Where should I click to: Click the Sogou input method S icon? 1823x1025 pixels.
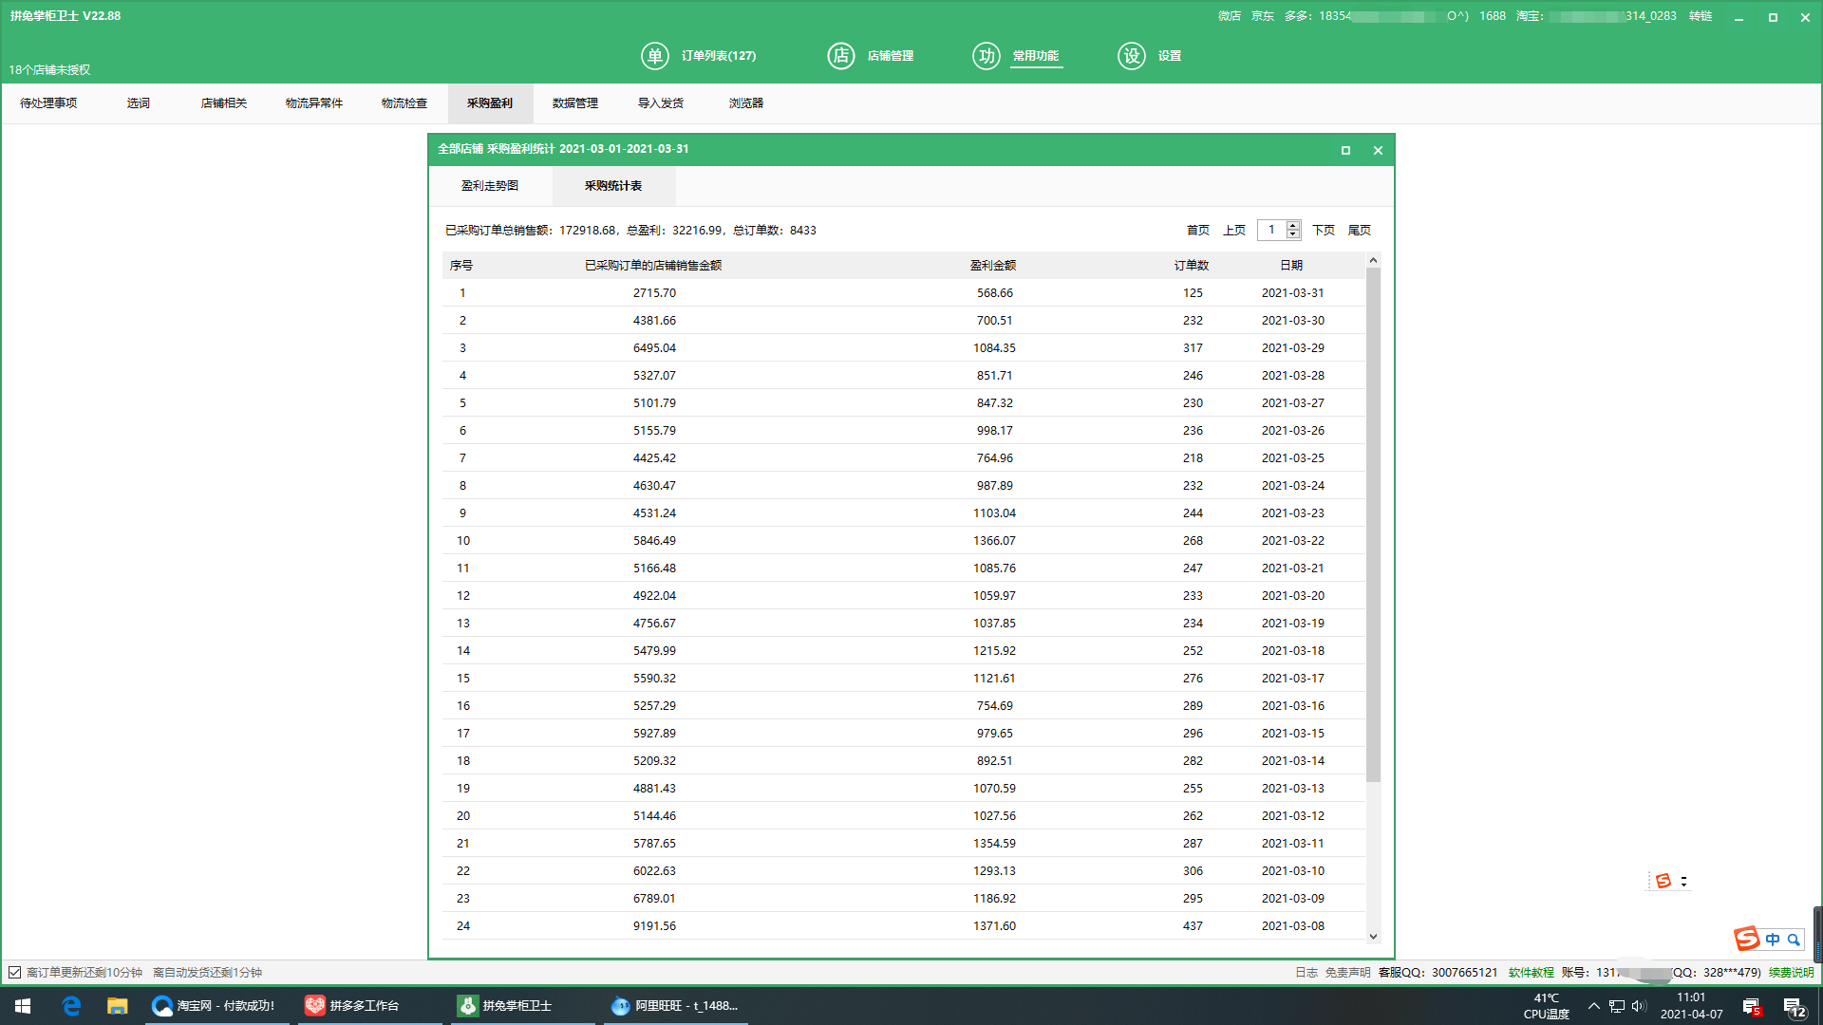coord(1747,939)
